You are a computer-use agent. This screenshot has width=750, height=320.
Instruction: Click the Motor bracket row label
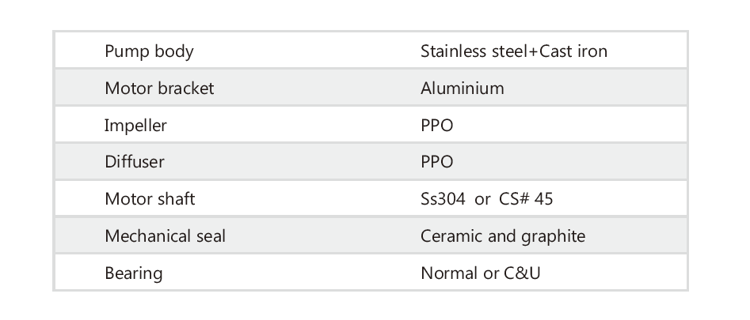click(x=159, y=88)
